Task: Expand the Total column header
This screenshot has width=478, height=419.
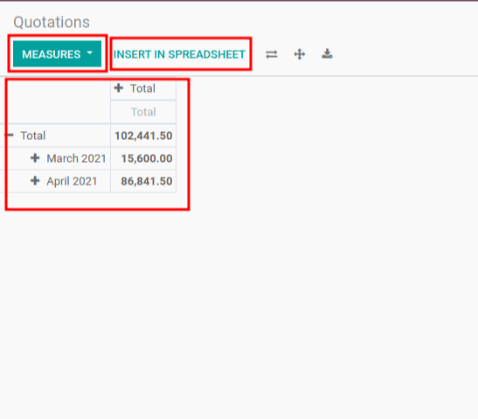Action: point(119,88)
